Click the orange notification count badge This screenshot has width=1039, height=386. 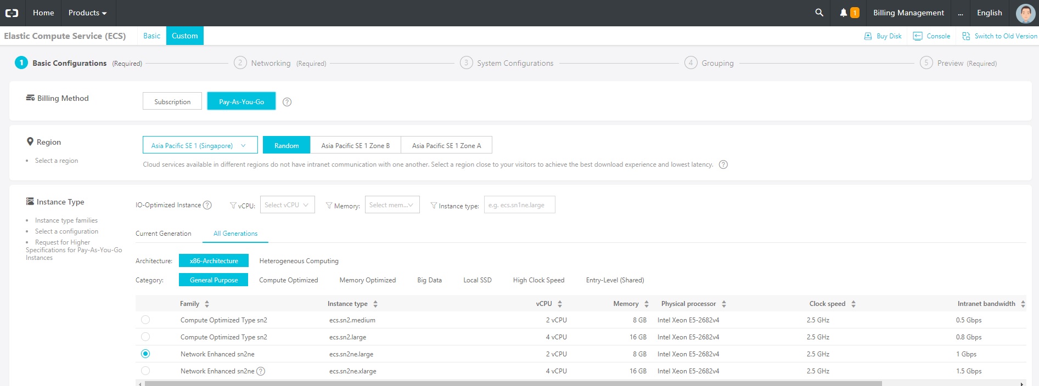tap(855, 13)
